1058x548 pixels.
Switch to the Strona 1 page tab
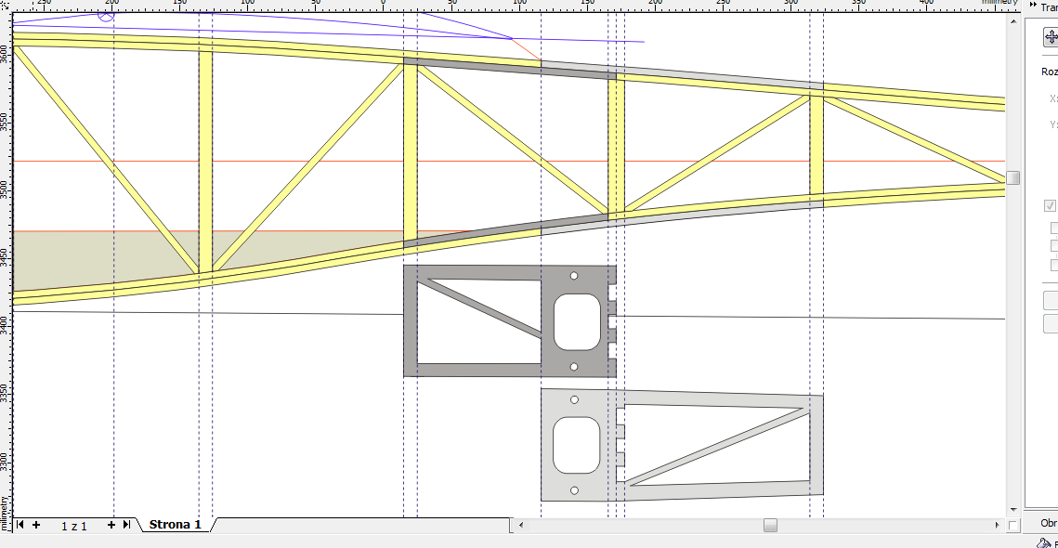pos(175,525)
